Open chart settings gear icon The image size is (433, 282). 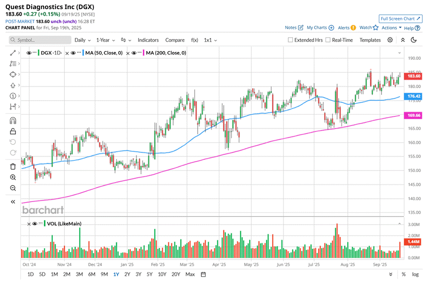pyautogui.click(x=390, y=40)
